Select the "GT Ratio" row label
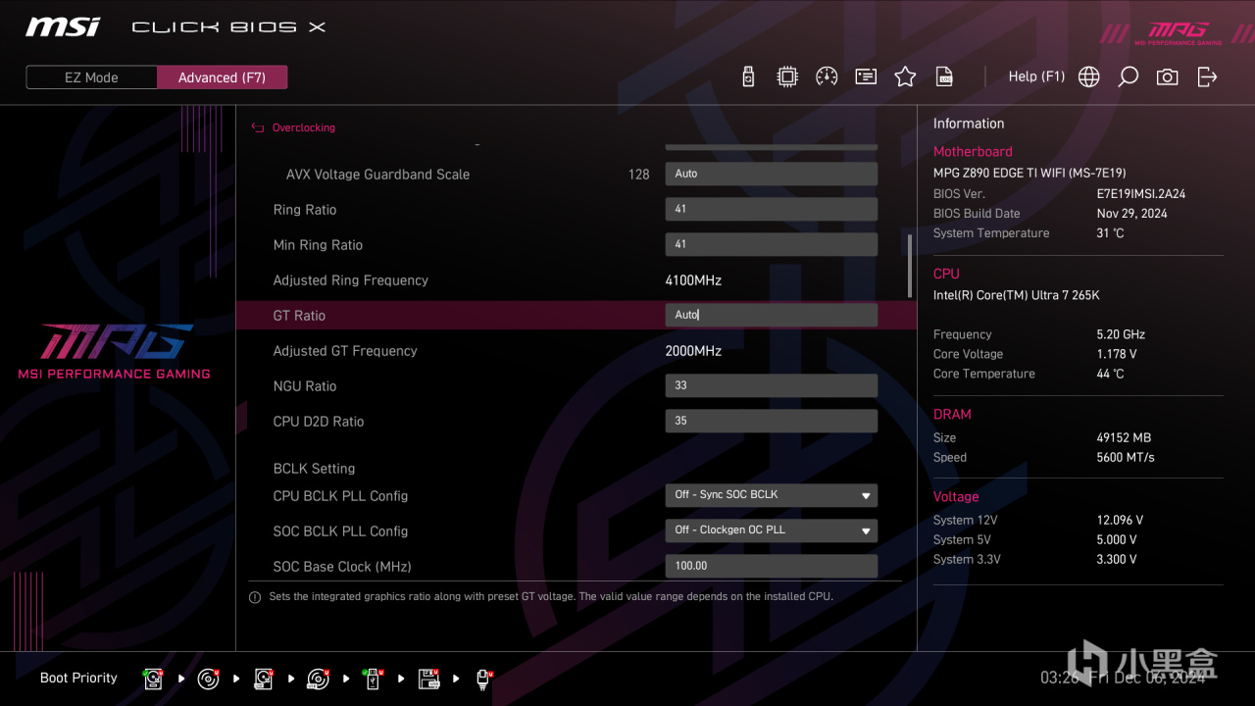Viewport: 1255px width, 706px height. (299, 316)
